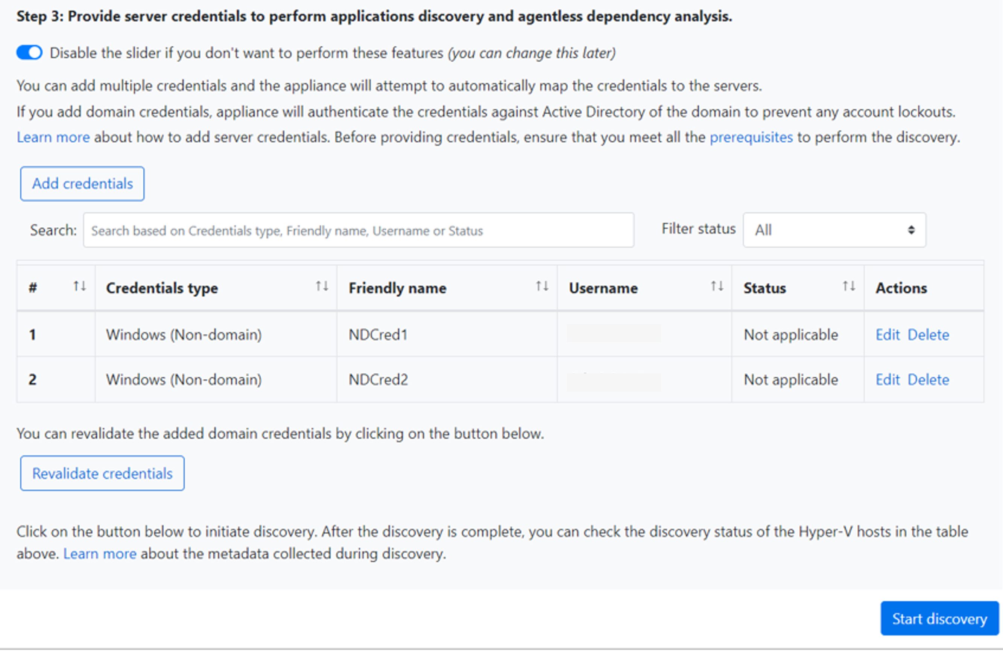Click the Edit icon for NDCred2
1003x664 pixels.
coord(887,379)
